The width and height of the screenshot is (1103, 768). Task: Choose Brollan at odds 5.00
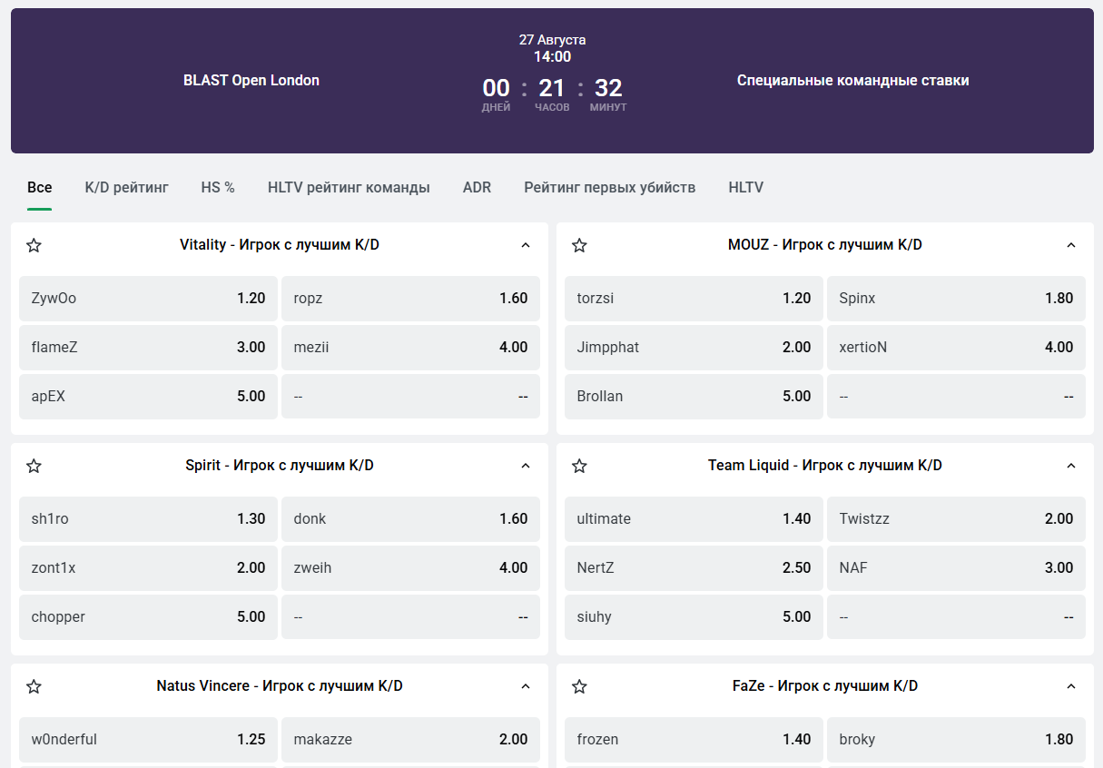click(x=694, y=396)
